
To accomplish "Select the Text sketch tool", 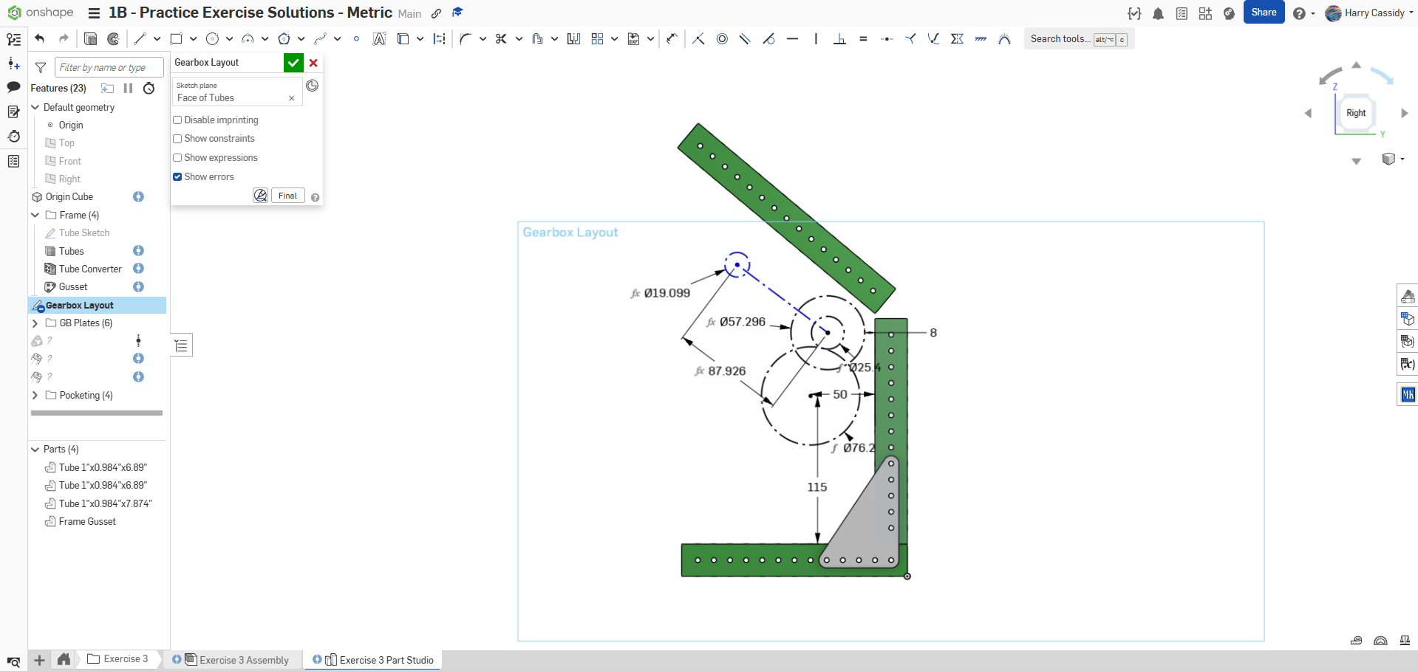I will pyautogui.click(x=379, y=39).
